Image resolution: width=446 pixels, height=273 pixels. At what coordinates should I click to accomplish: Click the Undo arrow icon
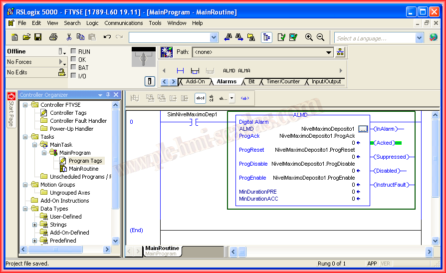point(107,37)
